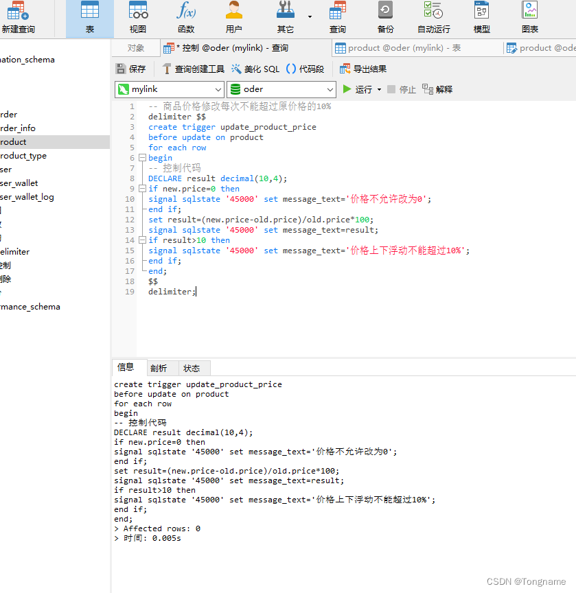Collapse the begin block fold marker on line 6
Viewport: 576px width, 593px height.
coord(142,158)
